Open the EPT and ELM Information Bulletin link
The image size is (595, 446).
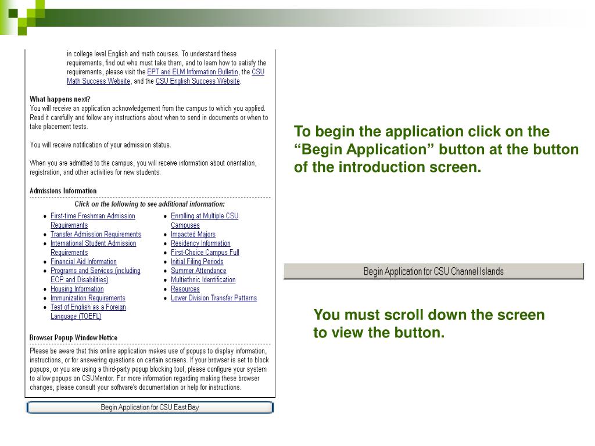192,71
